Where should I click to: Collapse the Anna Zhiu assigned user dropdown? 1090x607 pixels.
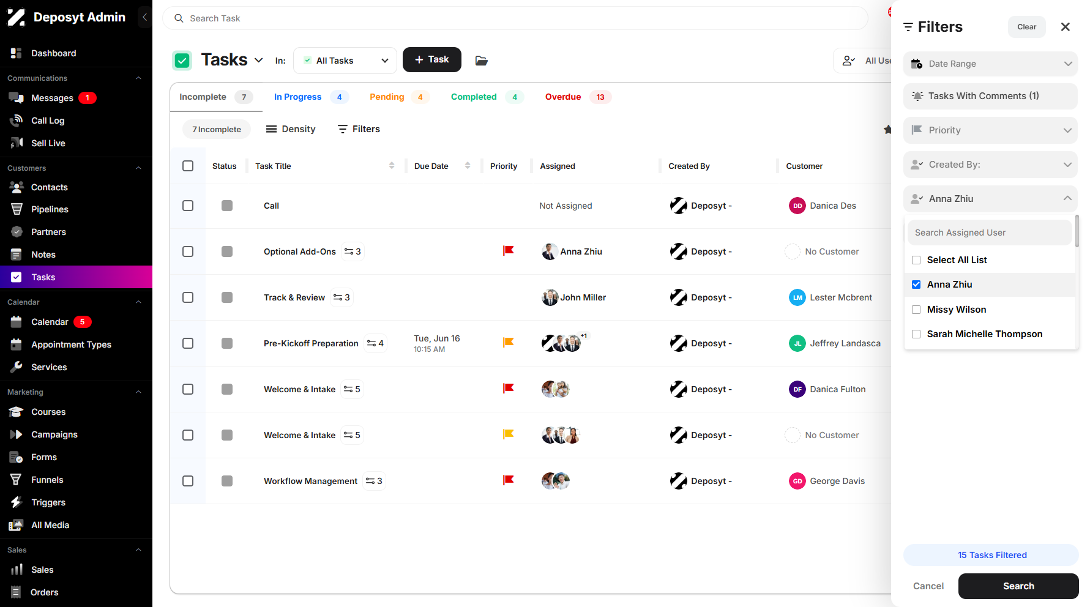tap(990, 199)
